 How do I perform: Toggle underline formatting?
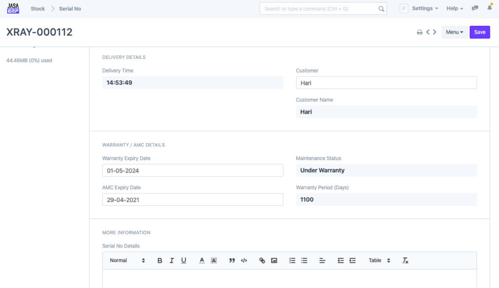184,261
